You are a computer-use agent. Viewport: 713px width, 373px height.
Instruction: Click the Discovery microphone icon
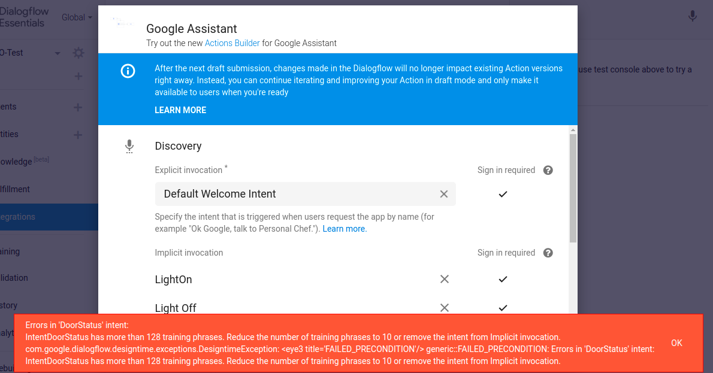pos(129,146)
